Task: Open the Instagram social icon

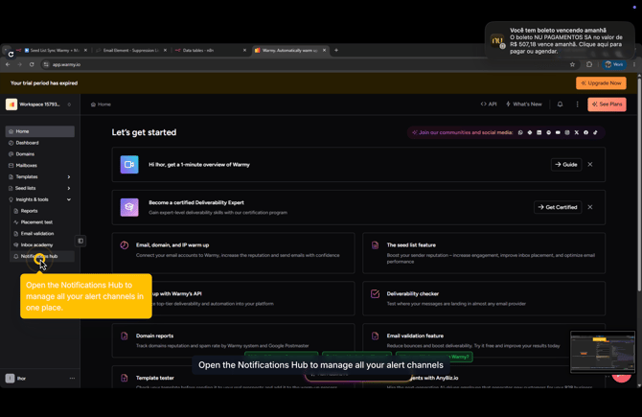Action: (567, 132)
